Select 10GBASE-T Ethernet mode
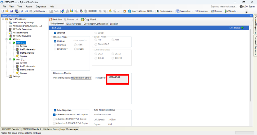 55,49
